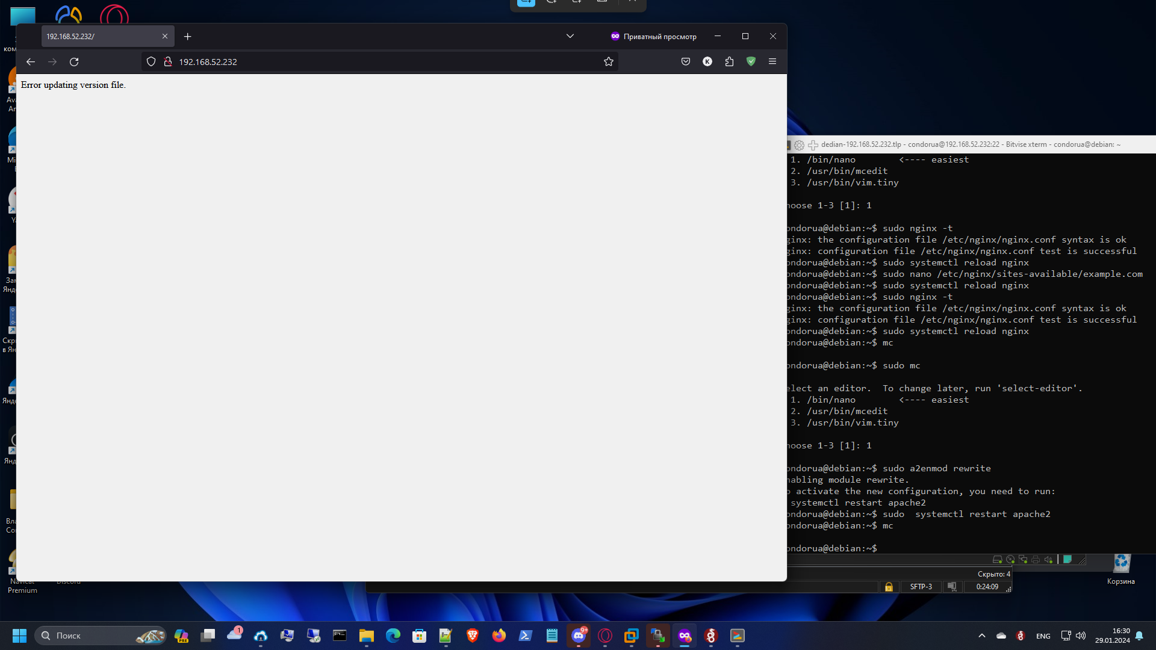Expand the list all tabs dropdown
Viewport: 1156px width, 650px height.
tap(570, 36)
